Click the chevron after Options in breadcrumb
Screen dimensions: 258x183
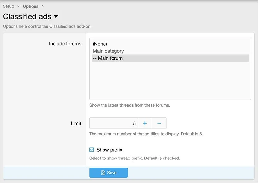click(x=43, y=6)
